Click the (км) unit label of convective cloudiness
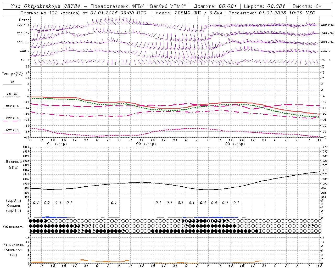Image resolution: width=335 pixels, height=268 pixels. click(x=13, y=255)
